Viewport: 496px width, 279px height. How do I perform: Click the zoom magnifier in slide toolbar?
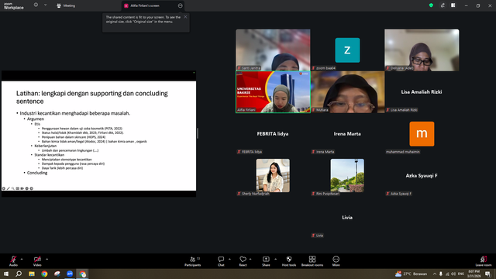point(13,188)
